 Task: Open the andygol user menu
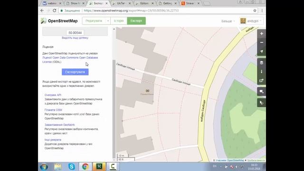[251, 21]
